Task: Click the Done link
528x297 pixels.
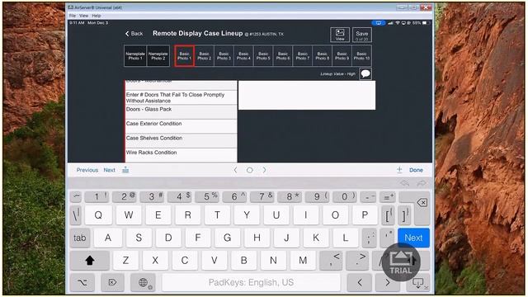Action: pyautogui.click(x=416, y=170)
